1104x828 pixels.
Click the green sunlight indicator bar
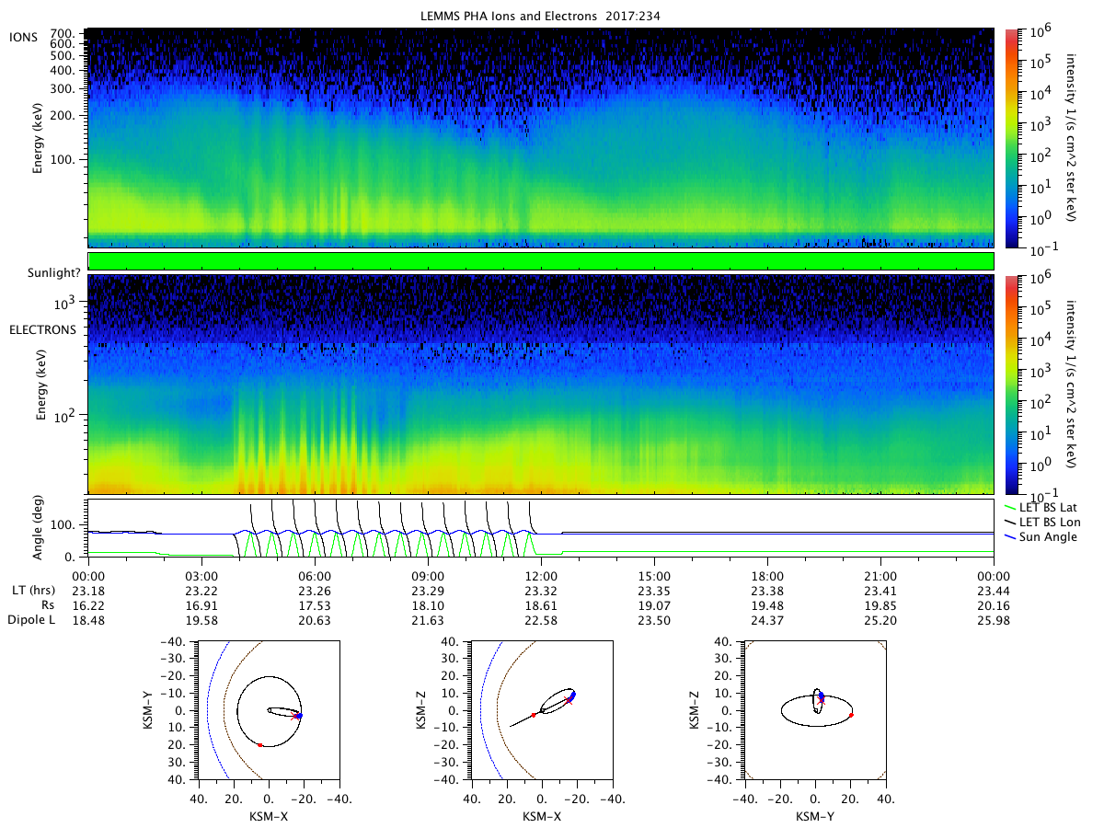coord(541,261)
